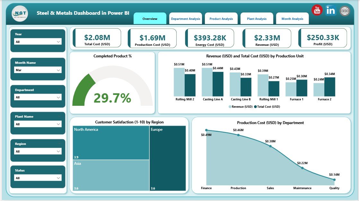Open the YouTube icon link
This screenshot has height=201, width=360.
click(x=317, y=10)
